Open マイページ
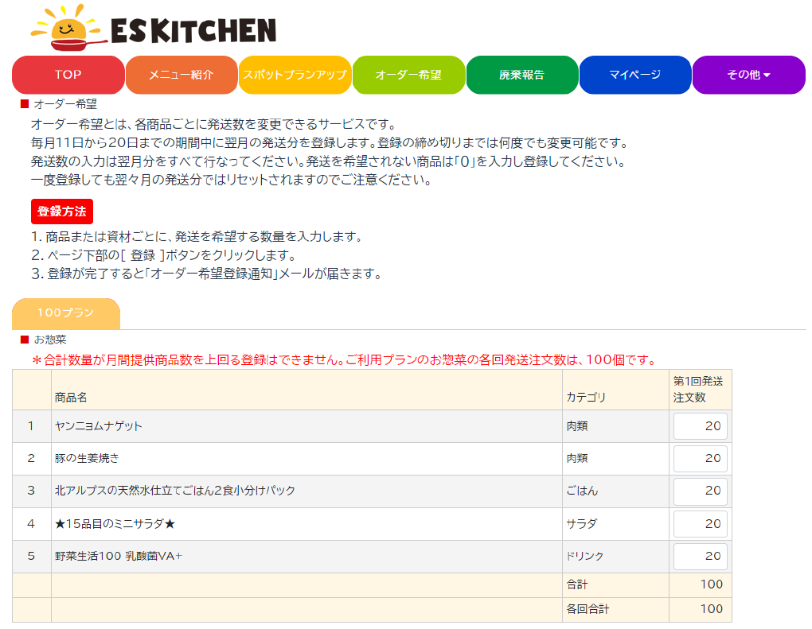This screenshot has height=629, width=812. click(x=634, y=75)
